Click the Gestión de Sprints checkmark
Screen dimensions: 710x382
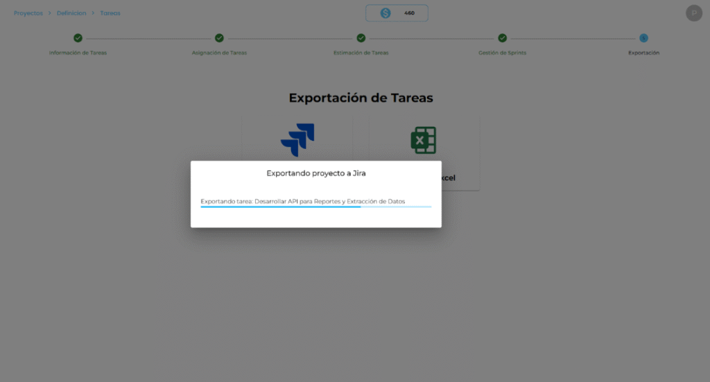click(x=502, y=38)
